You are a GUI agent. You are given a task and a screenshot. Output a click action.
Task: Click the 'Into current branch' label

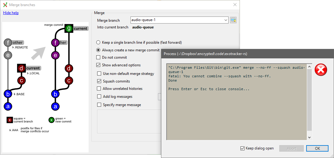(x=113, y=27)
